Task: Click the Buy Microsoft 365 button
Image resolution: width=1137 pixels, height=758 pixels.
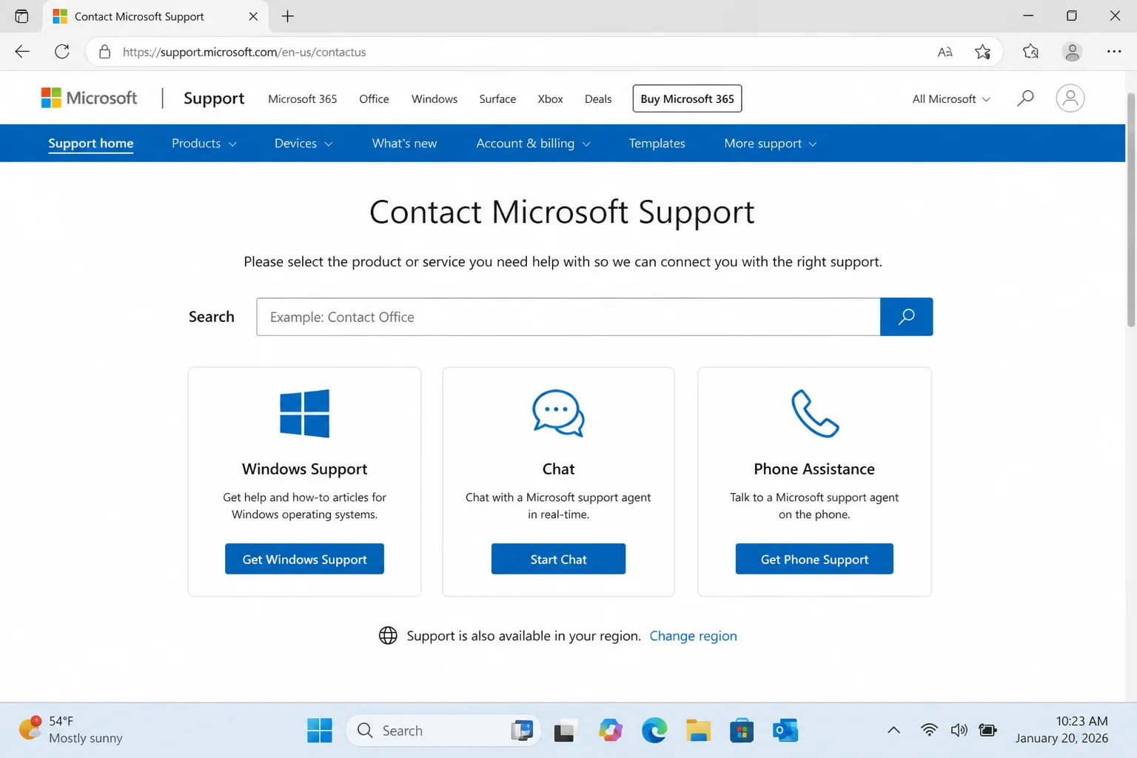Action: 687,98
